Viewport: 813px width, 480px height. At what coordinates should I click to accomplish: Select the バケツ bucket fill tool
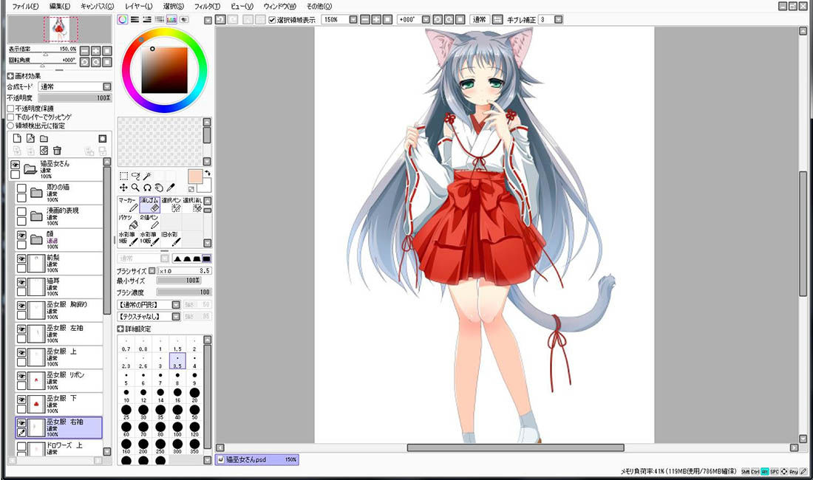[x=129, y=222]
